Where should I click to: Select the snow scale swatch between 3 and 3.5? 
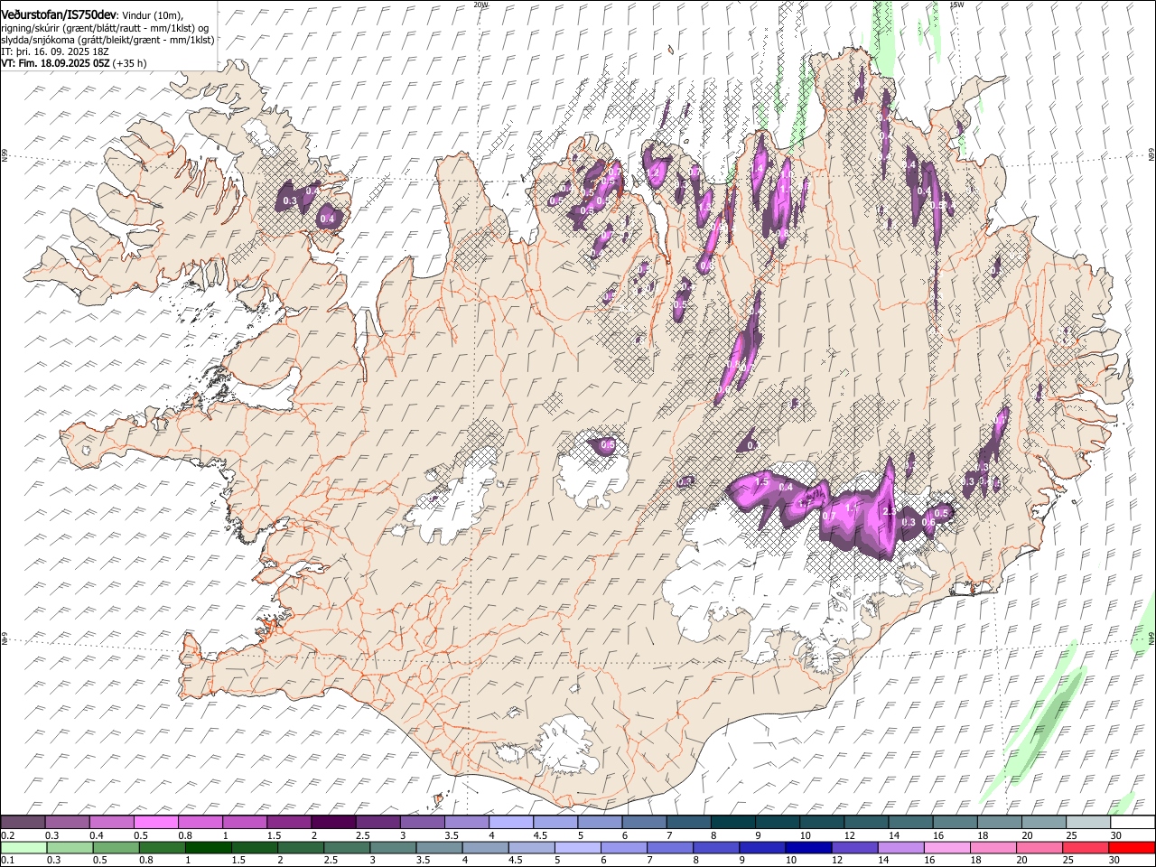coord(423,823)
